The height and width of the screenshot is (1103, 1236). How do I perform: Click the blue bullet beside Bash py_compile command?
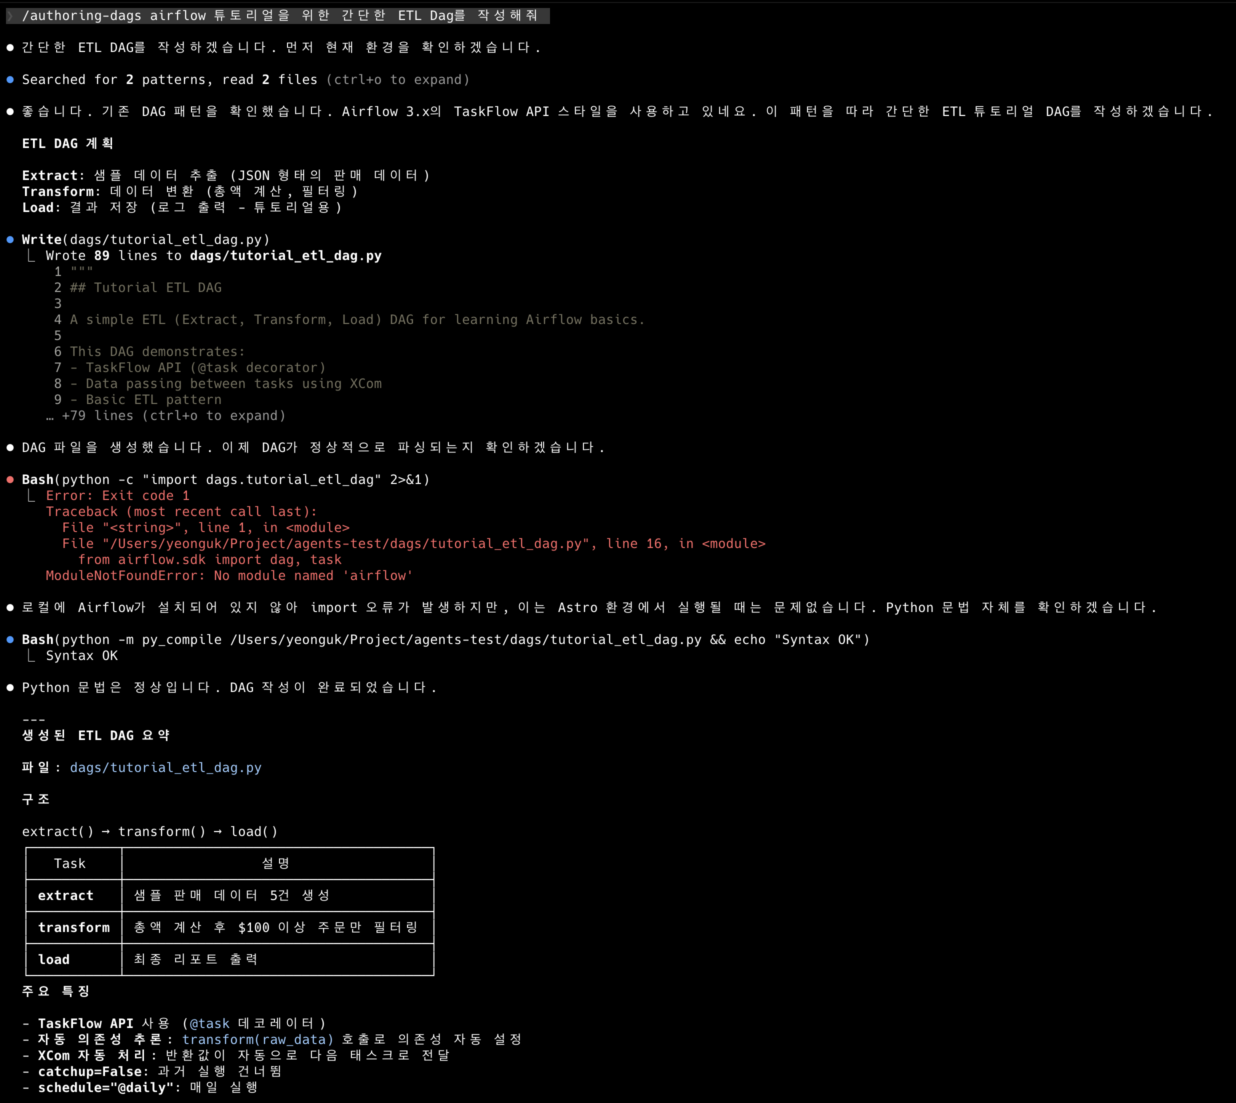click(10, 639)
